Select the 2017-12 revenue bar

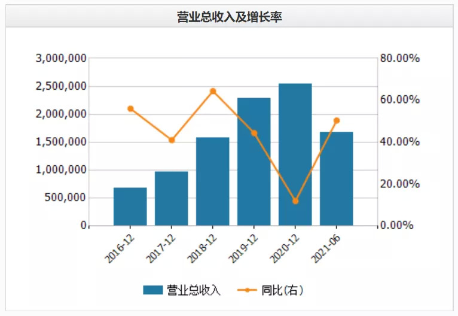click(172, 199)
